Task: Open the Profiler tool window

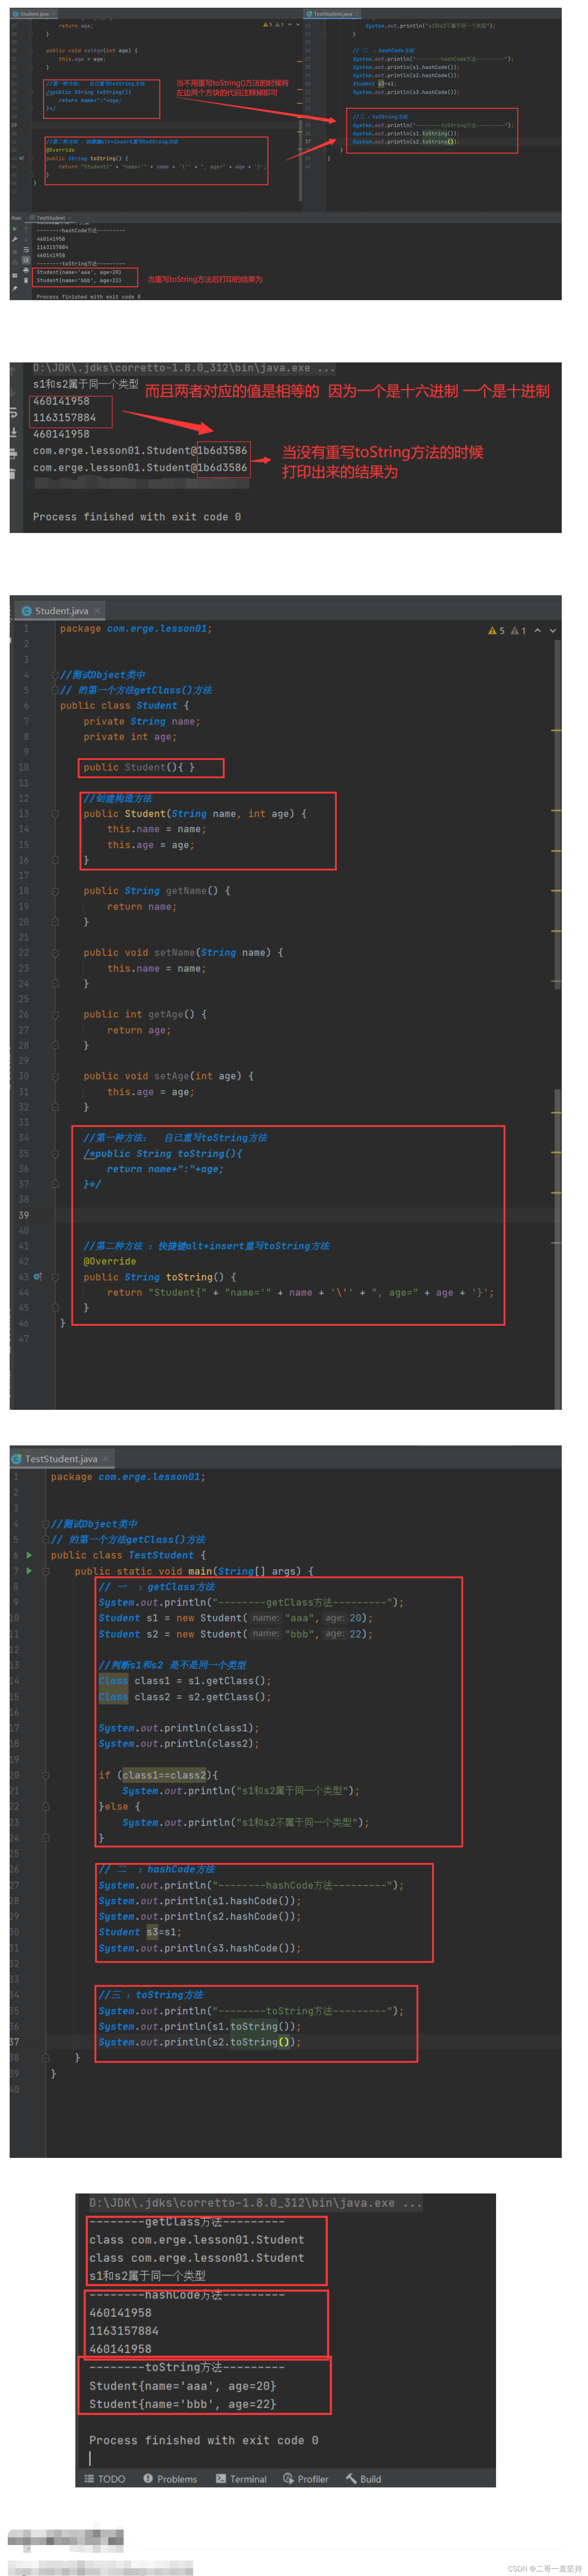Action: coord(306,2478)
